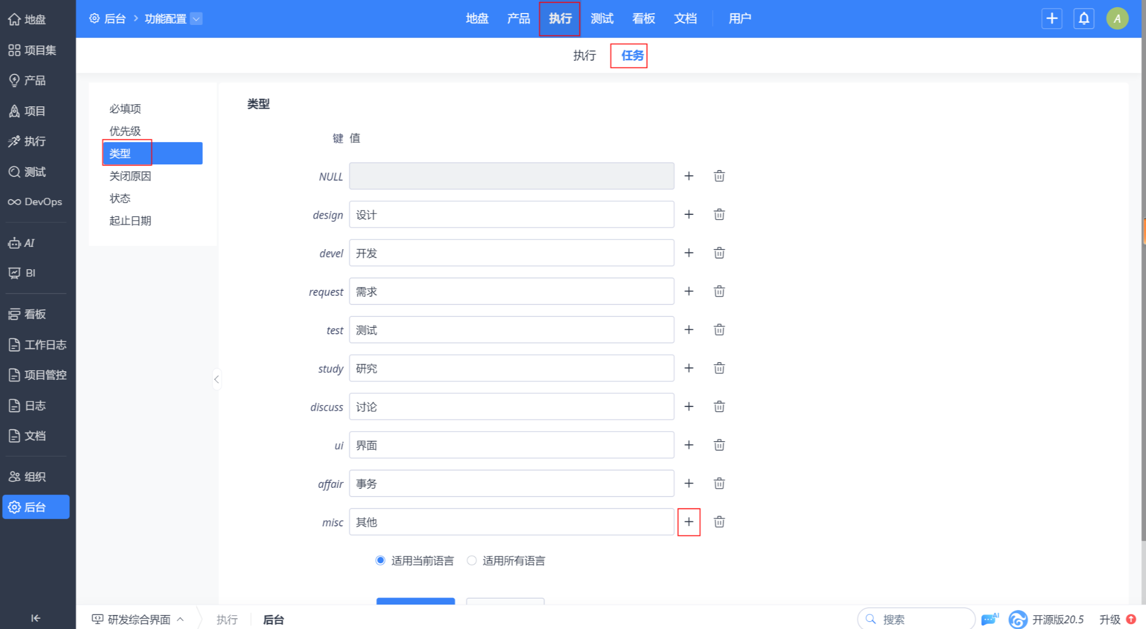The image size is (1146, 629).
Task: Select the 适用所有语言 radio option
Action: [471, 561]
